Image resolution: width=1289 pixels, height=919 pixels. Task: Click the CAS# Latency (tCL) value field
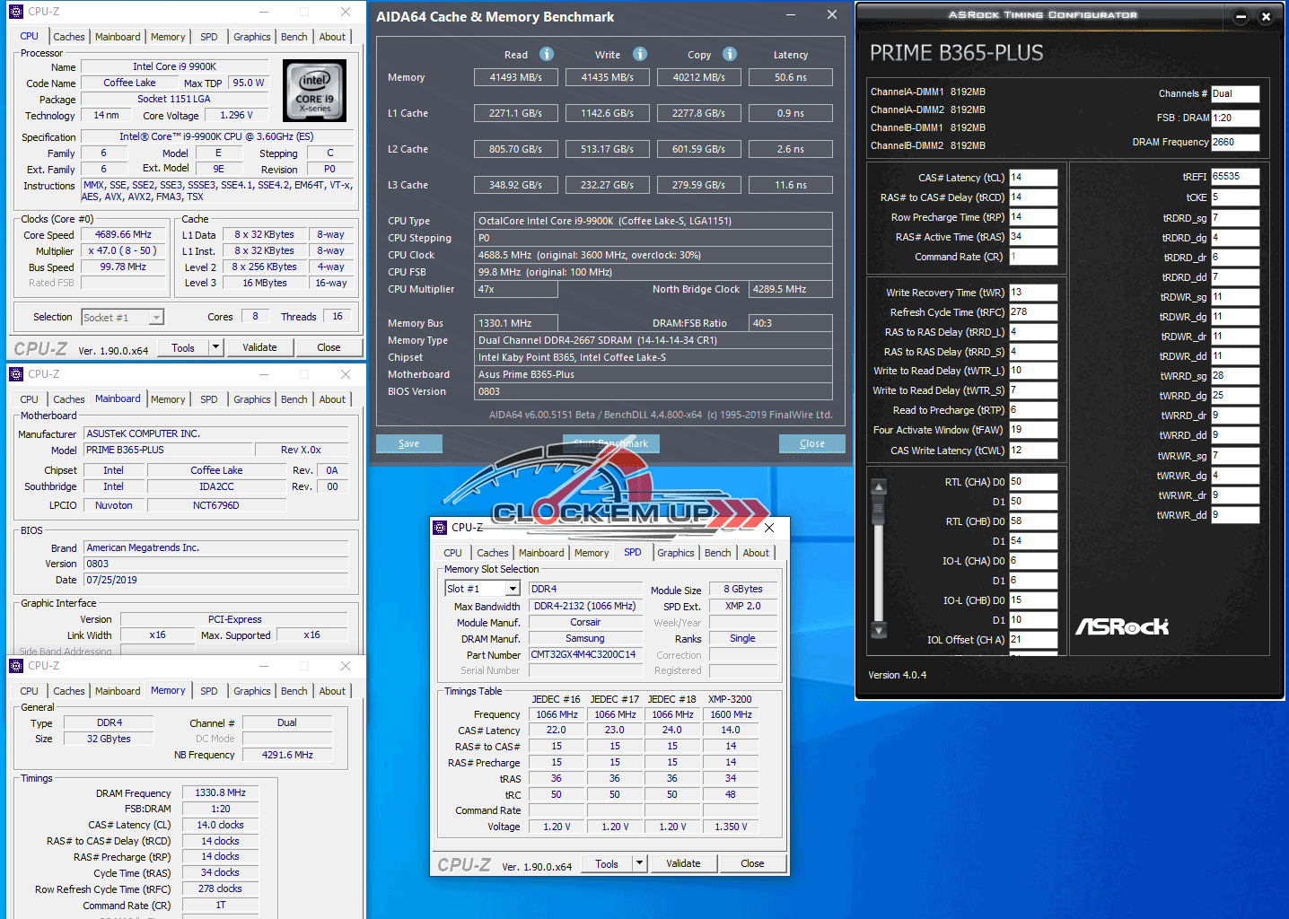click(x=1032, y=178)
